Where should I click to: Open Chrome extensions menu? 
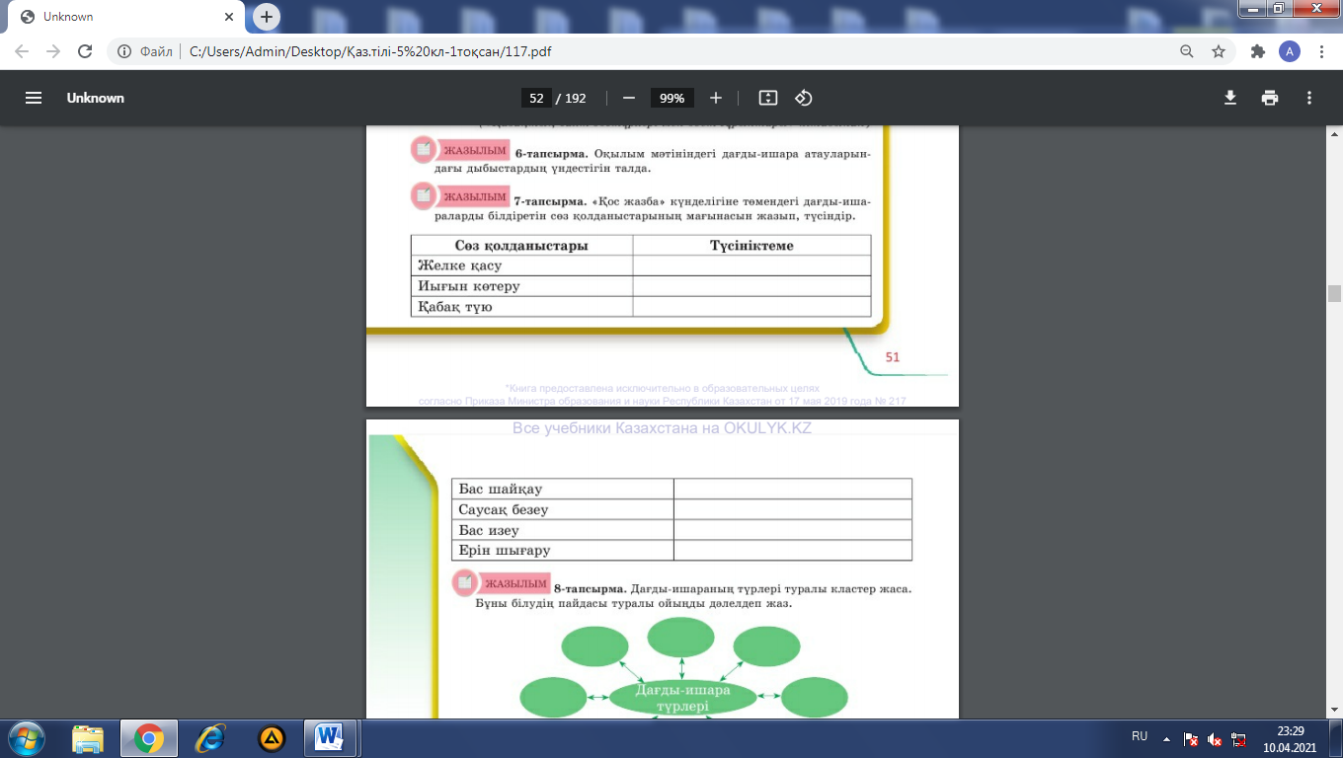[1257, 51]
